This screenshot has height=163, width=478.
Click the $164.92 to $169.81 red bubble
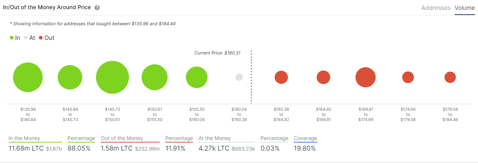[323, 77]
